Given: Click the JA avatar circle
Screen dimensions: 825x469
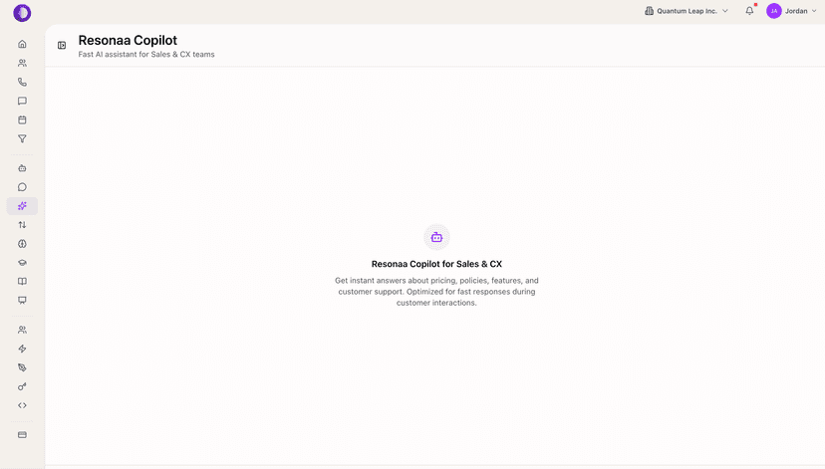Looking at the screenshot, I should (x=774, y=11).
